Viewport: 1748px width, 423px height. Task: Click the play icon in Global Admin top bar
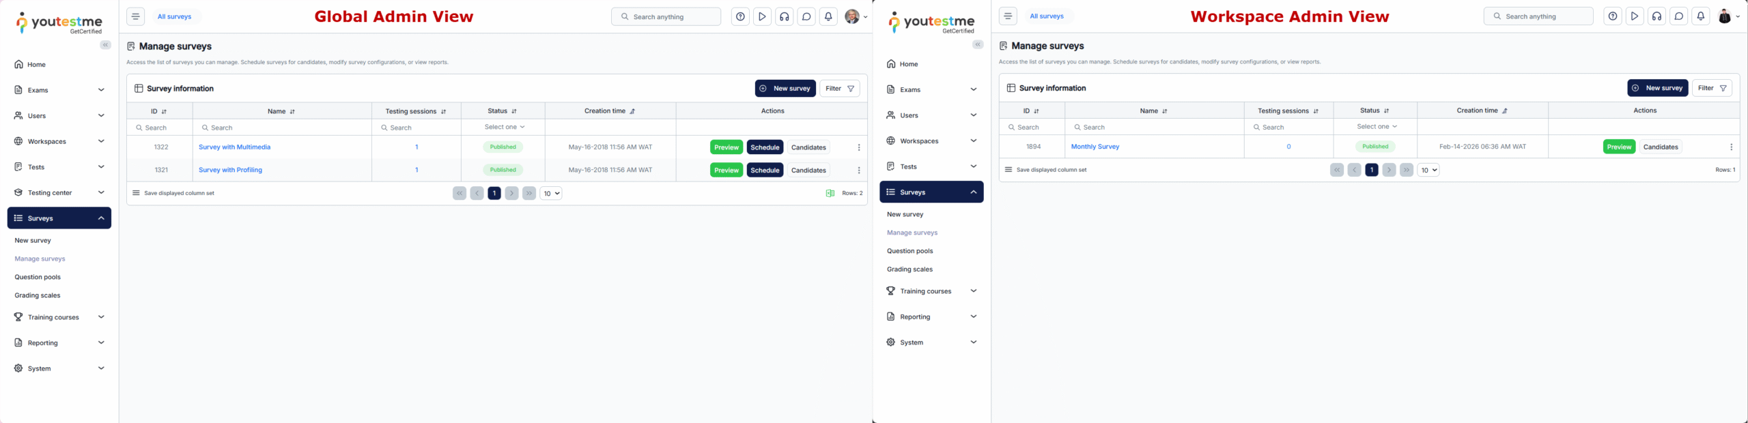pyautogui.click(x=762, y=17)
